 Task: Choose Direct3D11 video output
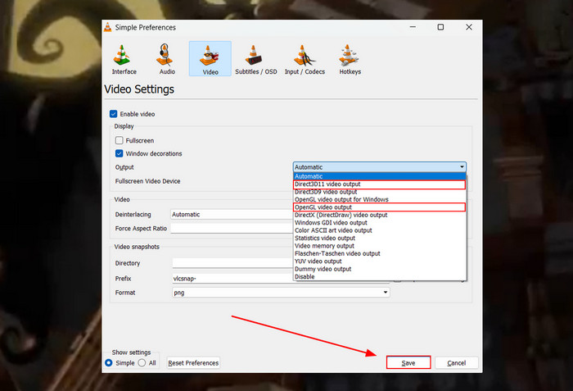(379, 184)
